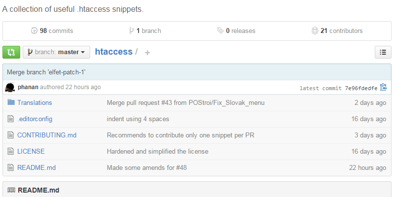This screenshot has height=197, width=394.
Task: Click the commits history clock icon
Action: click(34, 31)
